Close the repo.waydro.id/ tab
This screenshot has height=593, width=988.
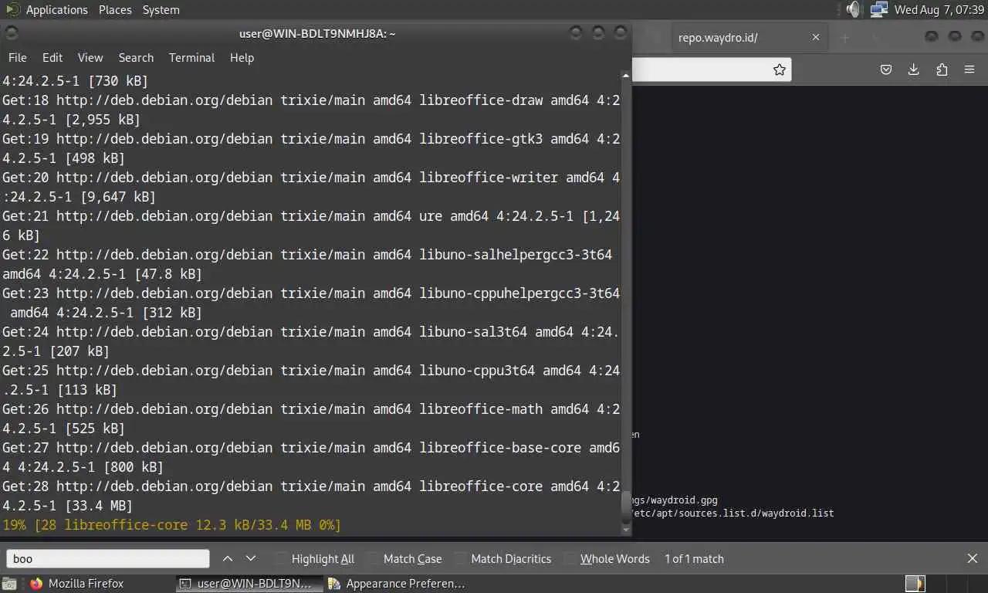point(816,37)
